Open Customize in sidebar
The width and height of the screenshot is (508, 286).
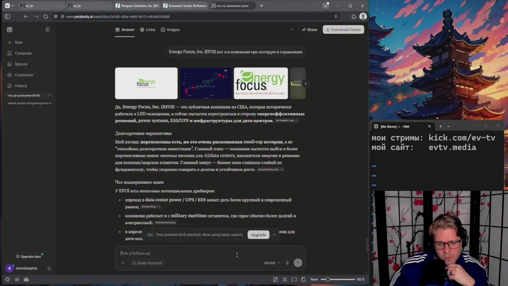click(x=20, y=75)
